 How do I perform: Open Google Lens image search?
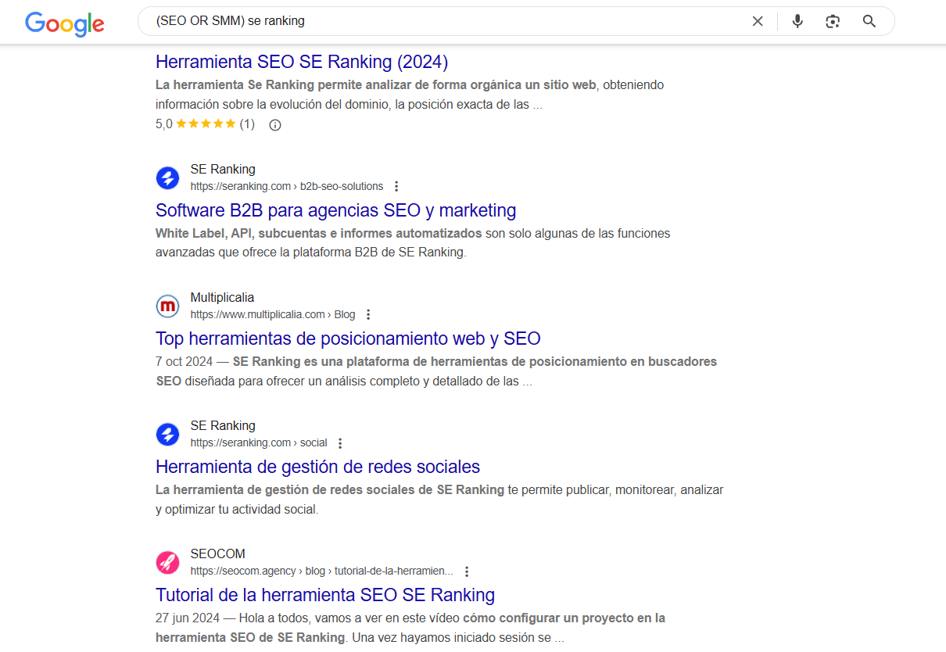[833, 21]
